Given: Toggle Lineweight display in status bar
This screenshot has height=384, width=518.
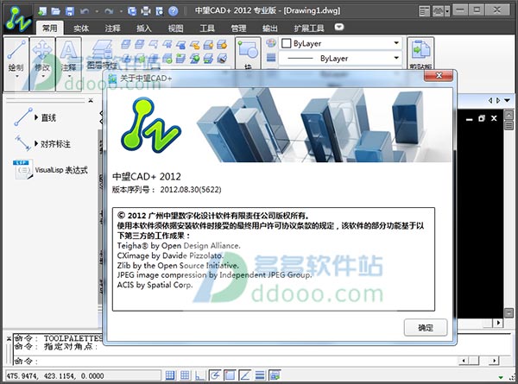Looking at the screenshot, I should [x=260, y=375].
